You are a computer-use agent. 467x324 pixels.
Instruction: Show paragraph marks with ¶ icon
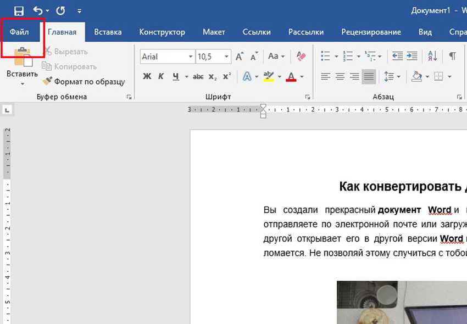pyautogui.click(x=452, y=56)
